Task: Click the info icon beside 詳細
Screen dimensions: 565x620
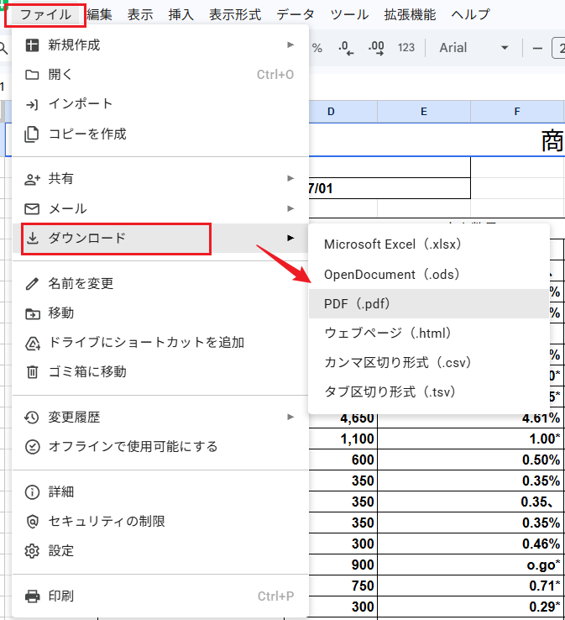Action: (32, 492)
